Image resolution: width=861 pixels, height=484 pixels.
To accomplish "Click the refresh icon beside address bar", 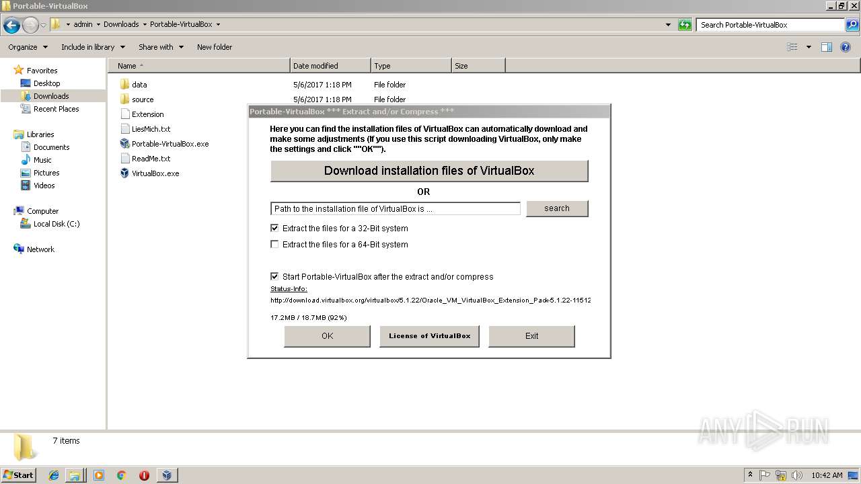I will coord(685,25).
